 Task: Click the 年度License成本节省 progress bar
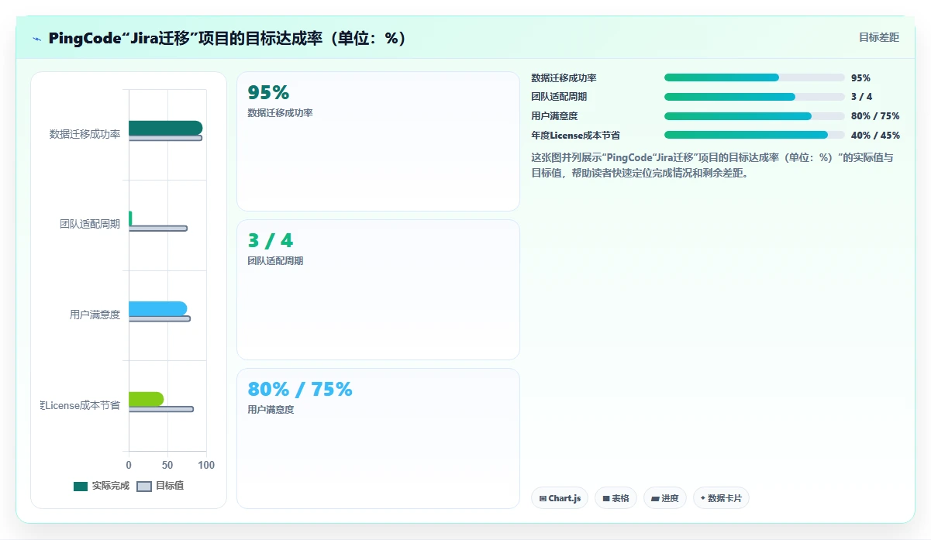click(x=754, y=135)
